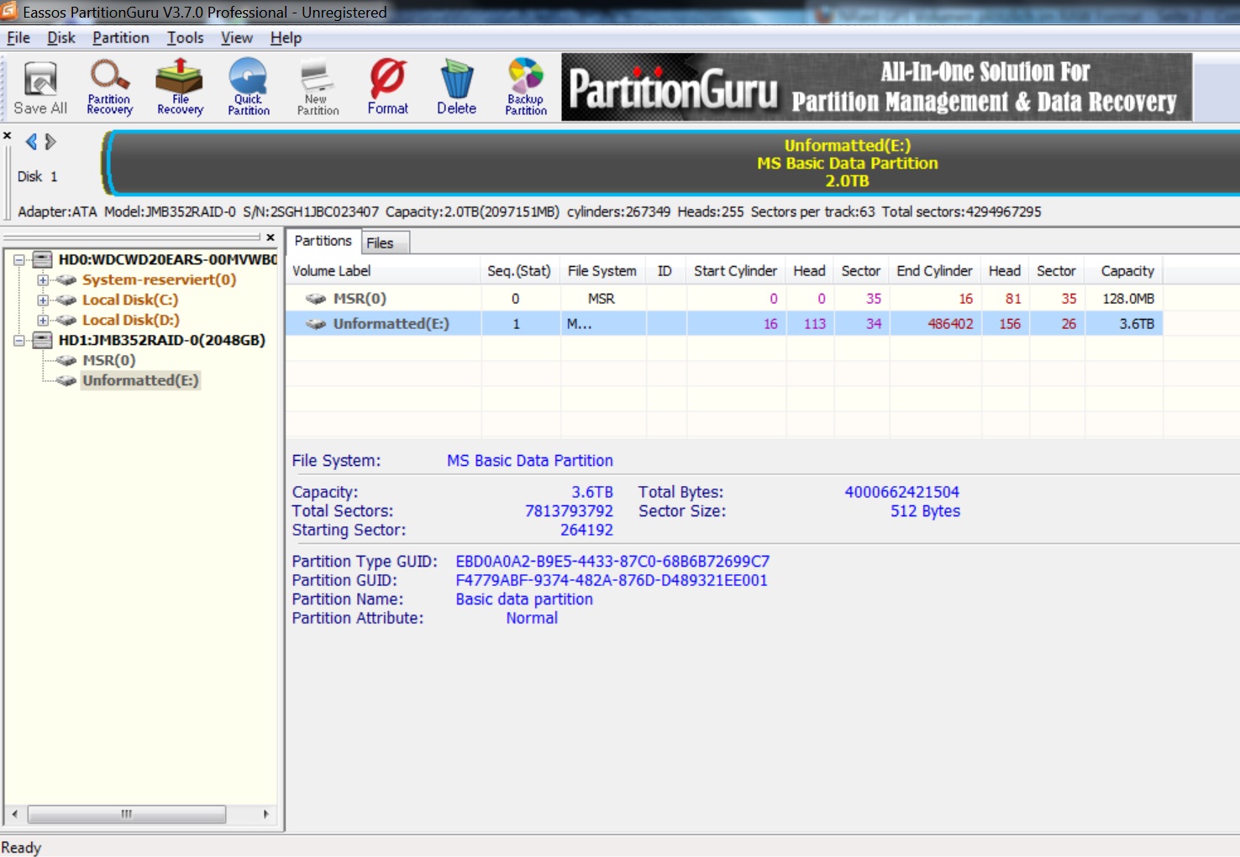1240x857 pixels.
Task: Click the Save All toolbar icon
Action: pos(40,87)
